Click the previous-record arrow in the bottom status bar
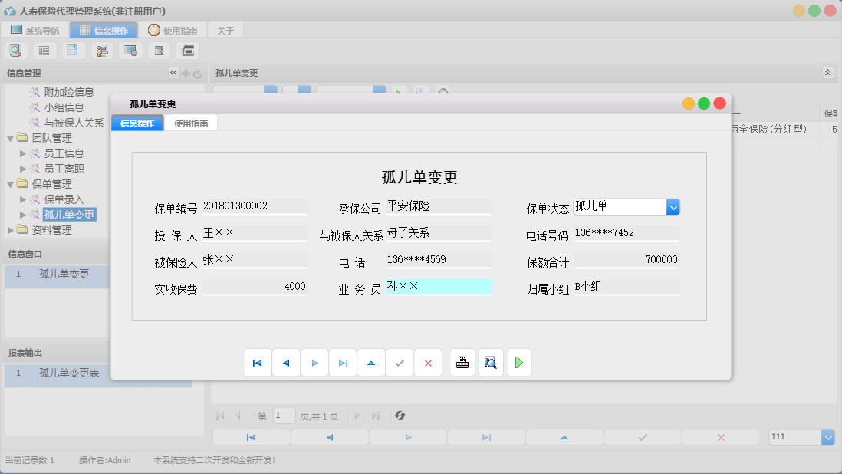Image resolution: width=842 pixels, height=474 pixels. (330, 436)
